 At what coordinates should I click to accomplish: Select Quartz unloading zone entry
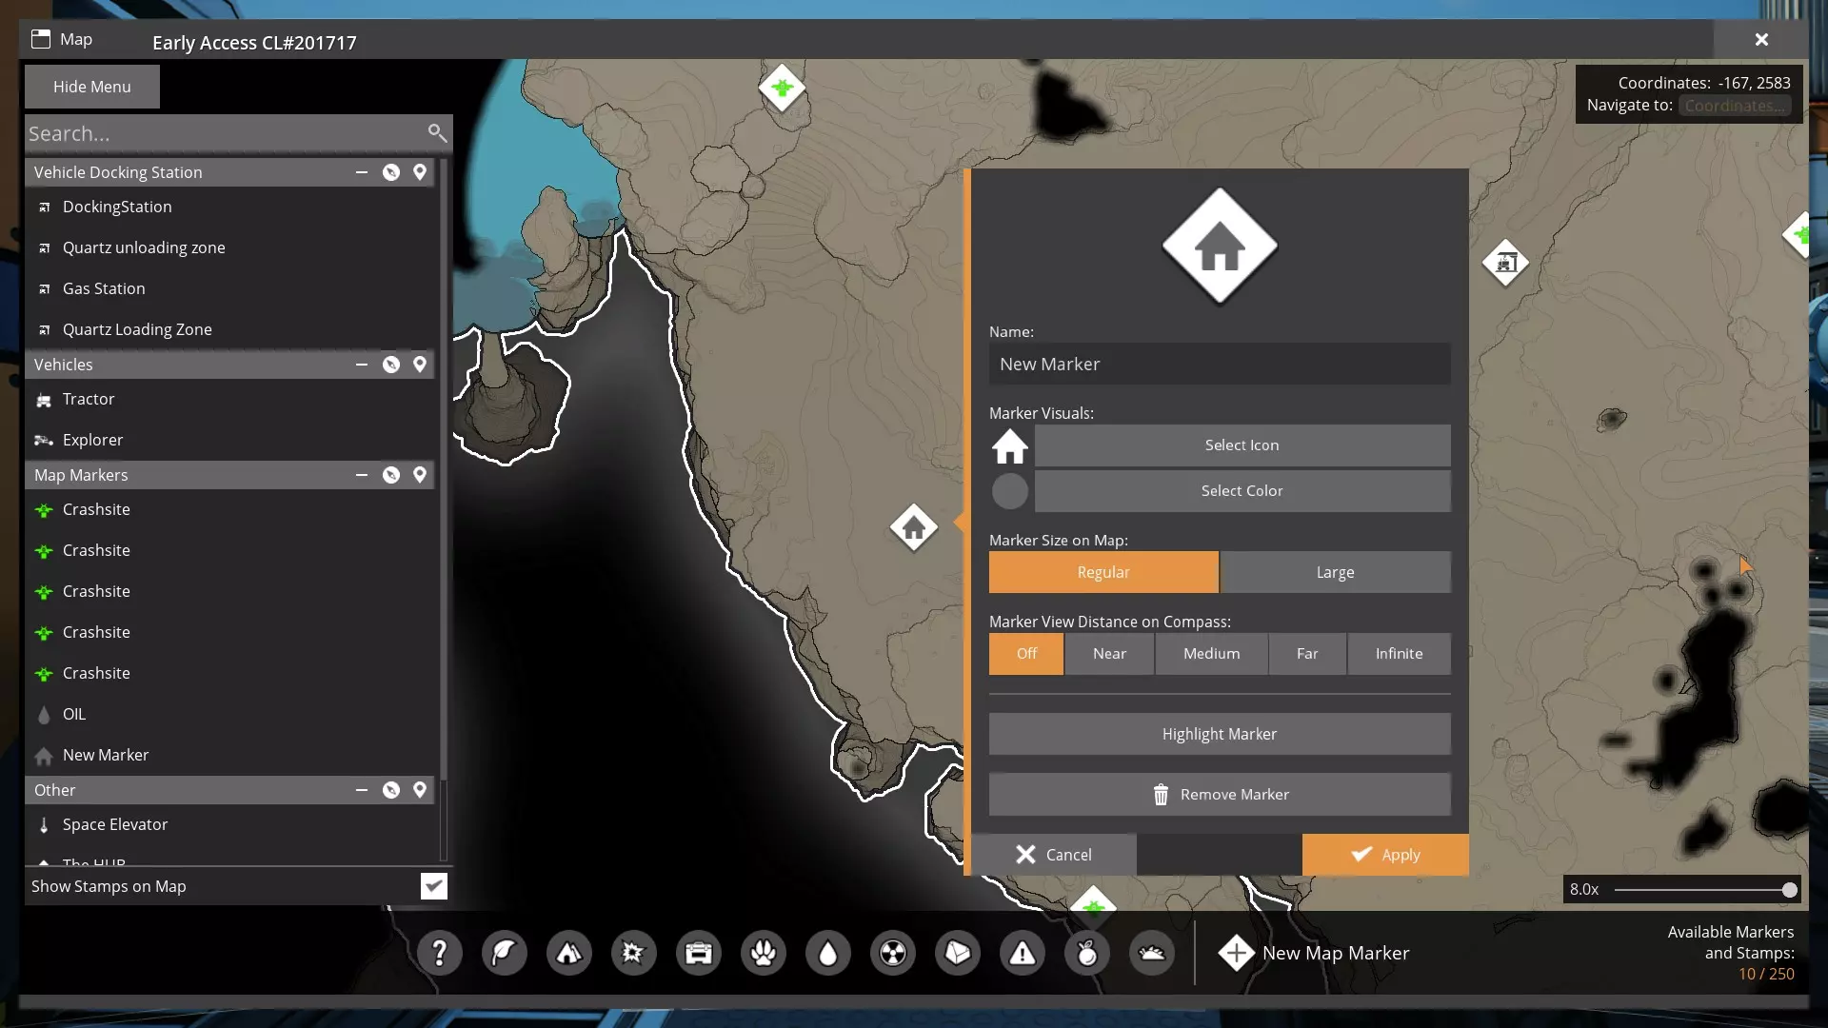(144, 247)
